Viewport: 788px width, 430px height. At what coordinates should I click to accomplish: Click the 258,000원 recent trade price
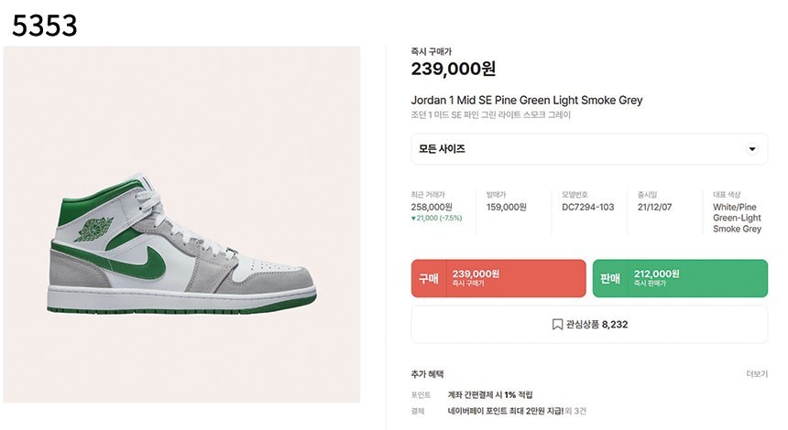pos(431,208)
